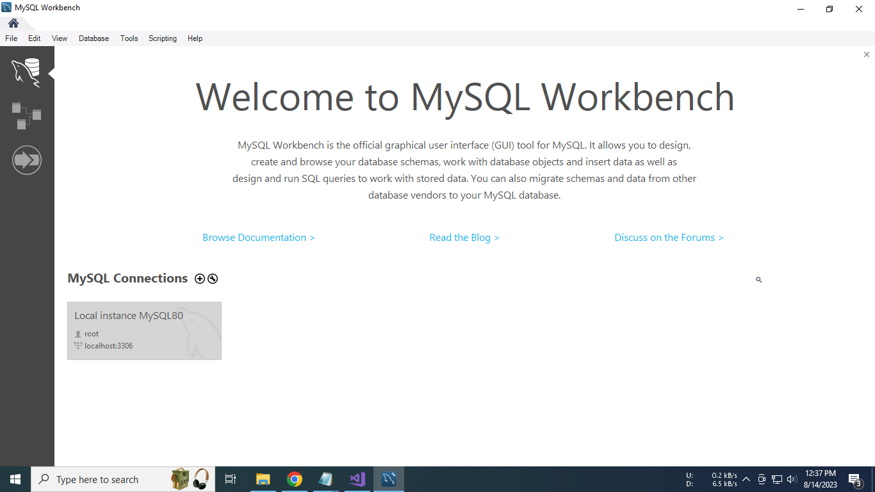Restore down the MySQL Workbench window
Screen dimensions: 875x492
(x=830, y=9)
